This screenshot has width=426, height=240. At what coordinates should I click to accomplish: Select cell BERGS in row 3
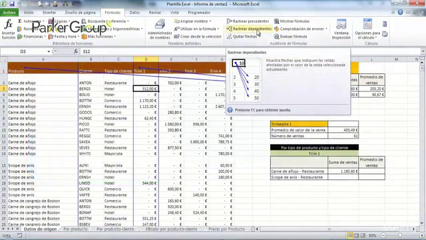tap(91, 89)
